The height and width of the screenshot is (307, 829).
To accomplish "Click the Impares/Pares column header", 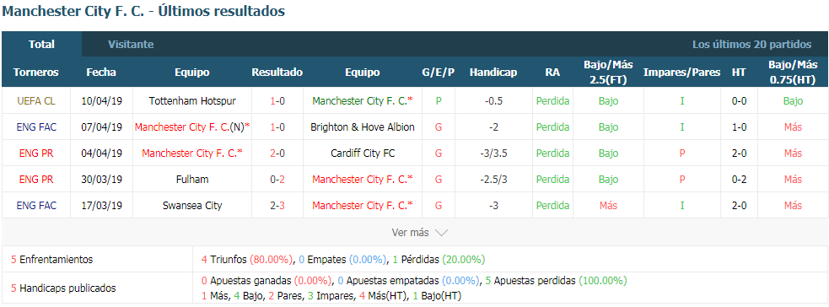I will pos(682,73).
